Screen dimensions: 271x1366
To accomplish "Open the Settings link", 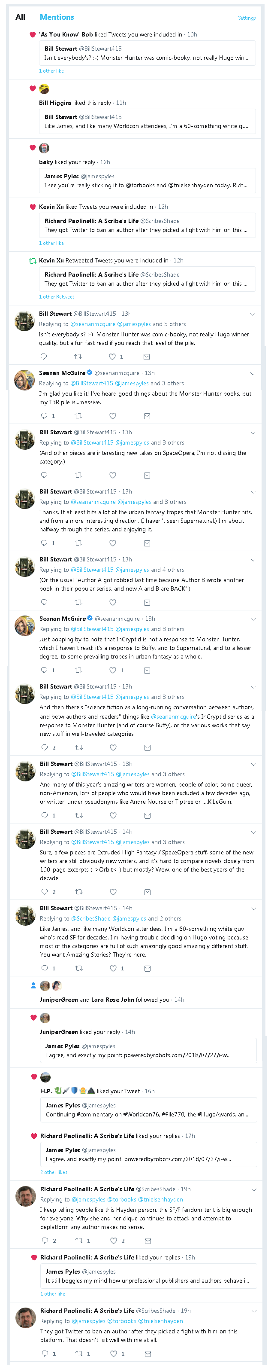I will (247, 18).
